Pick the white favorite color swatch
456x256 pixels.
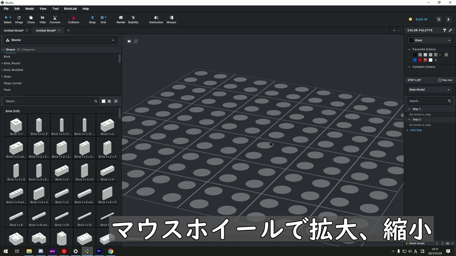431,60
